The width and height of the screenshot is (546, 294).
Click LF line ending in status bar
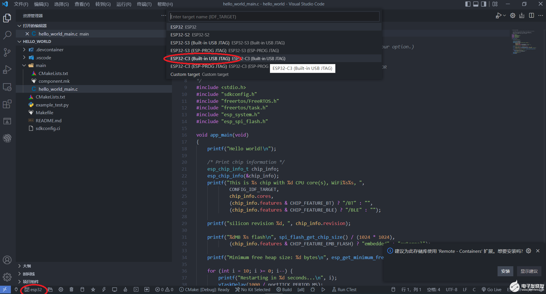tap(465, 289)
